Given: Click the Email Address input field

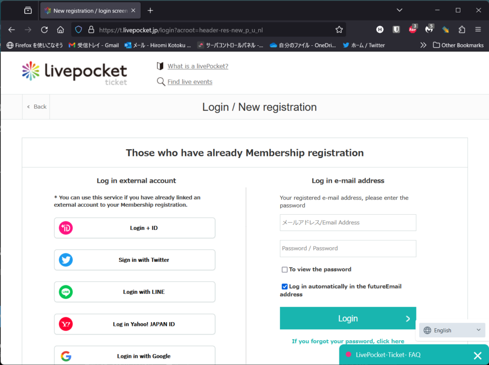Looking at the screenshot, I should pos(348,222).
